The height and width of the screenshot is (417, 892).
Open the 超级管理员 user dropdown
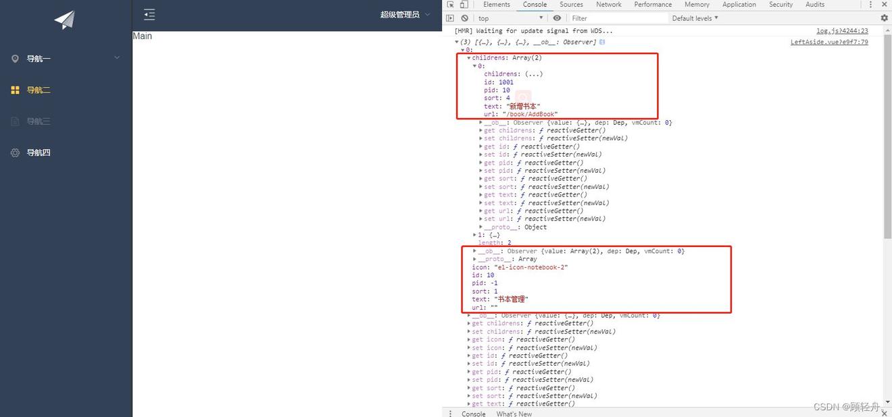click(405, 15)
